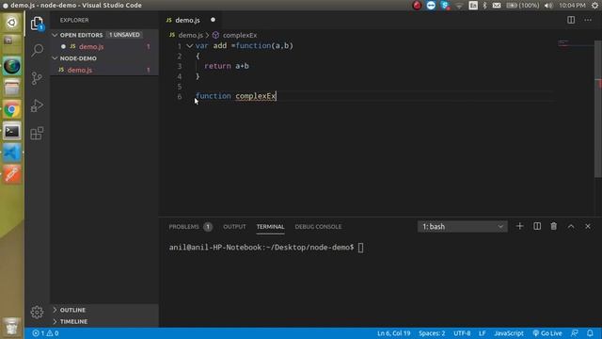Viewport: 602px width, 339px height.
Task: Open the Search view in activity bar
Action: 37,50
